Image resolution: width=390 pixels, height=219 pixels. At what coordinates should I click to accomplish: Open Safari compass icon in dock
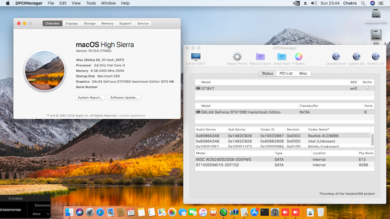tap(100, 212)
